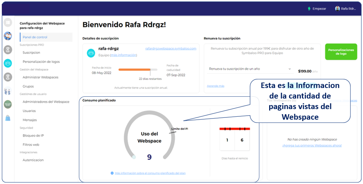
Task: Open Filtros web settings
Action: pos(31,144)
